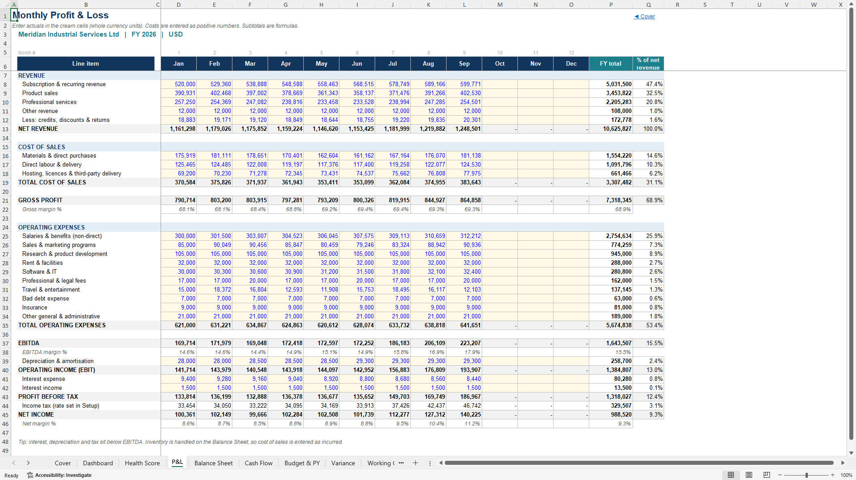Click the 'EBITDA' row label
Image resolution: width=856 pixels, height=480 pixels.
29,343
